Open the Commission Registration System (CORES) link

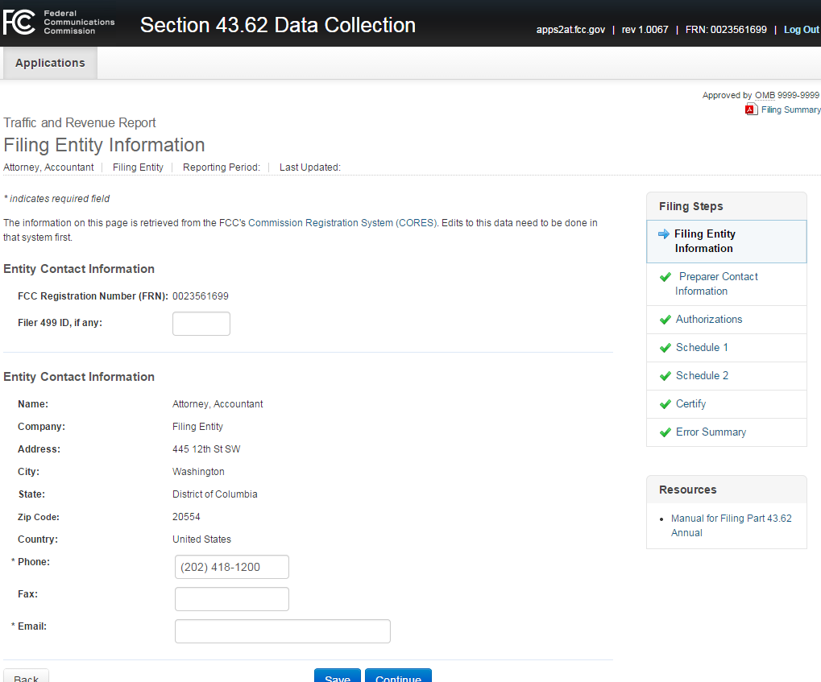point(342,223)
